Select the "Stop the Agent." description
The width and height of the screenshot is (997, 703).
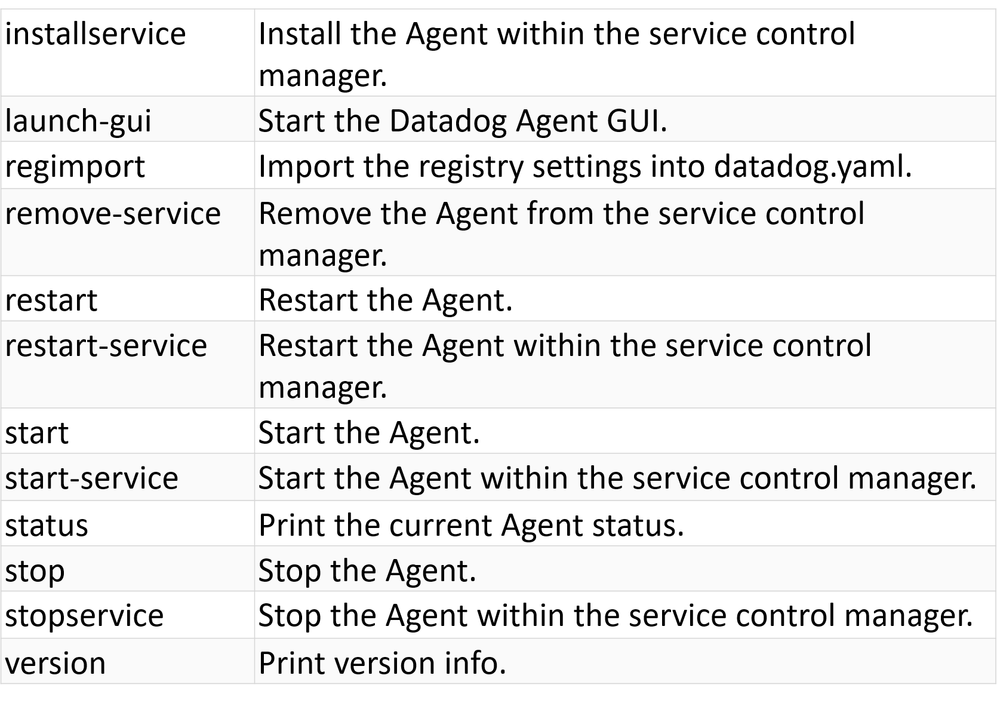tap(367, 570)
